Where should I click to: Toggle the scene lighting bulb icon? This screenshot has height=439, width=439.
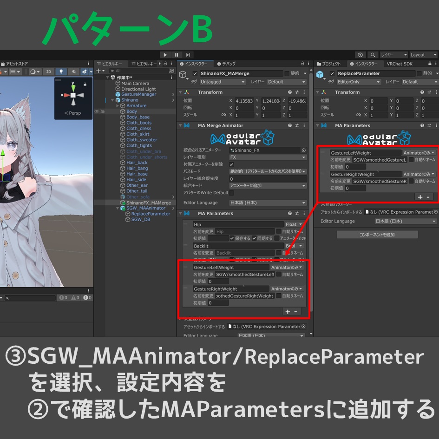[x=61, y=71]
